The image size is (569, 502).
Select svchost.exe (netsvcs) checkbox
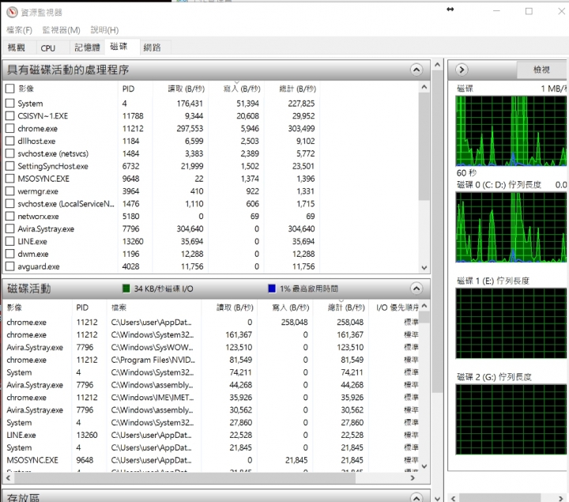coord(10,153)
